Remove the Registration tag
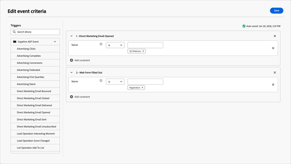 [142, 88]
